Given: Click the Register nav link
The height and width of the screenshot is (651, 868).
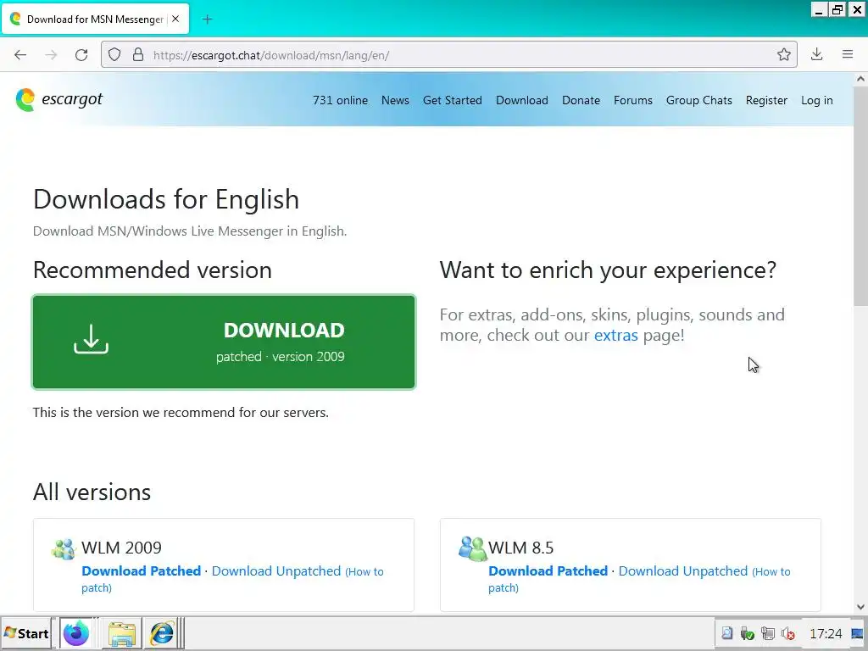Looking at the screenshot, I should [x=766, y=100].
